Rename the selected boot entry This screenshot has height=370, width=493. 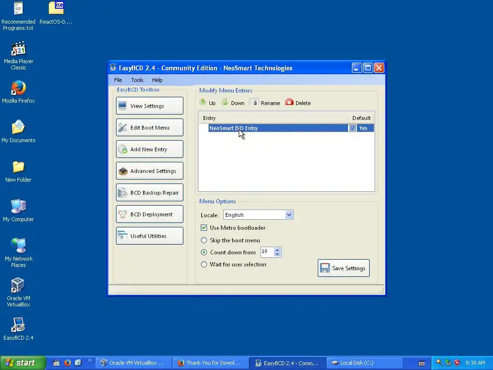(x=265, y=103)
